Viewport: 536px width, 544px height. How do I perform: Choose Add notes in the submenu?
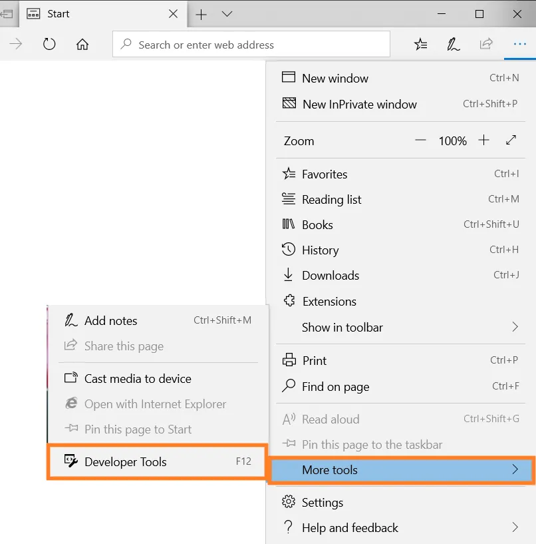pyautogui.click(x=158, y=320)
